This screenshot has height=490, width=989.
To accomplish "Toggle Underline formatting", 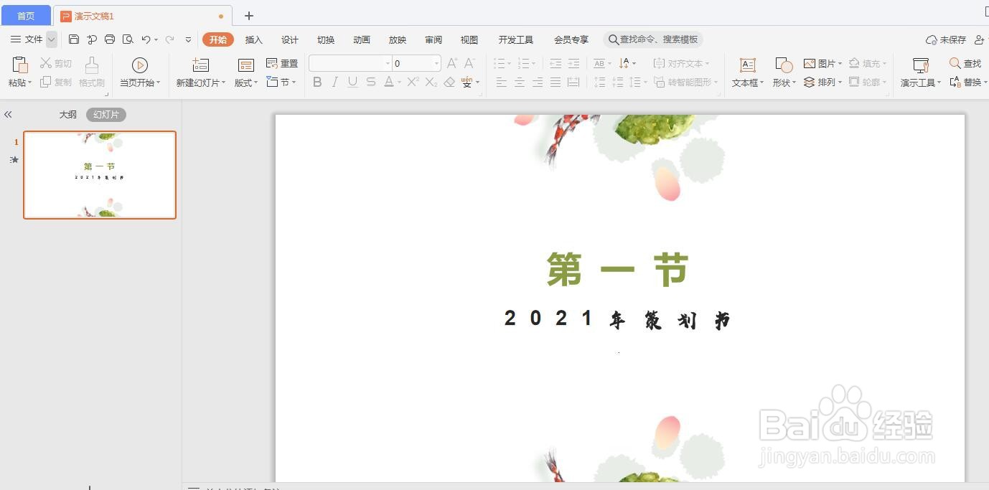I will (x=352, y=82).
